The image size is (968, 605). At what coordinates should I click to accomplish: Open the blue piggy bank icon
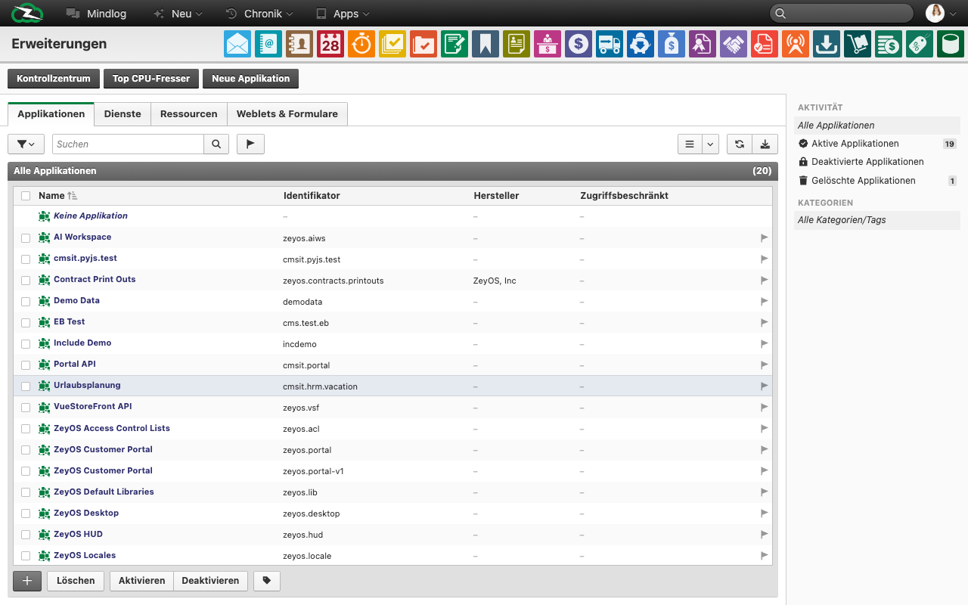click(641, 44)
